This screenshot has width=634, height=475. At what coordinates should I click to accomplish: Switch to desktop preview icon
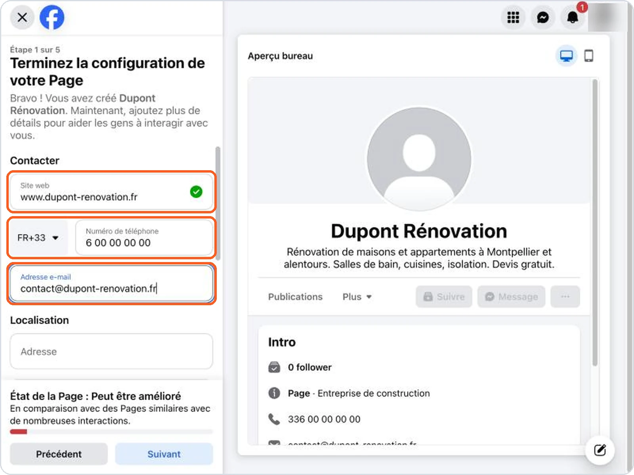tap(566, 56)
